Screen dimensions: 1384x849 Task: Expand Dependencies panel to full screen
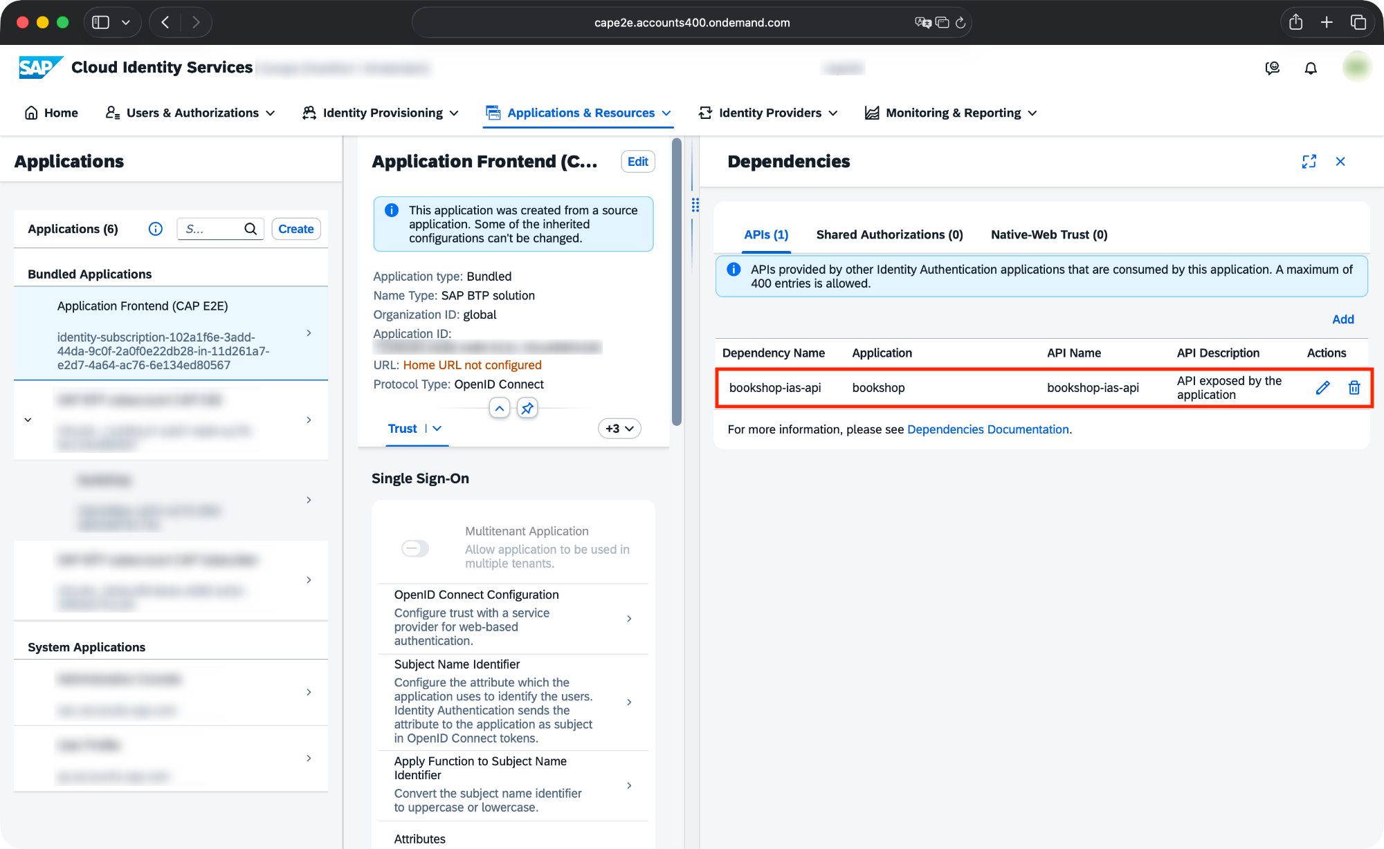point(1309,161)
